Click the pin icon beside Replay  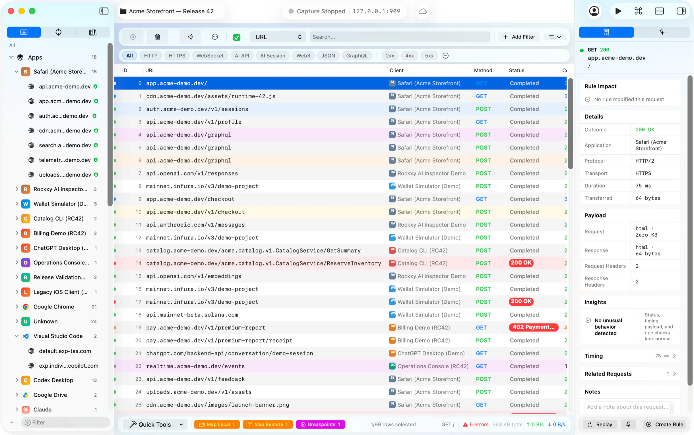[628, 424]
